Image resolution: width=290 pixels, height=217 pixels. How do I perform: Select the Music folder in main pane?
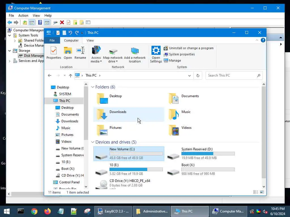tap(201, 114)
